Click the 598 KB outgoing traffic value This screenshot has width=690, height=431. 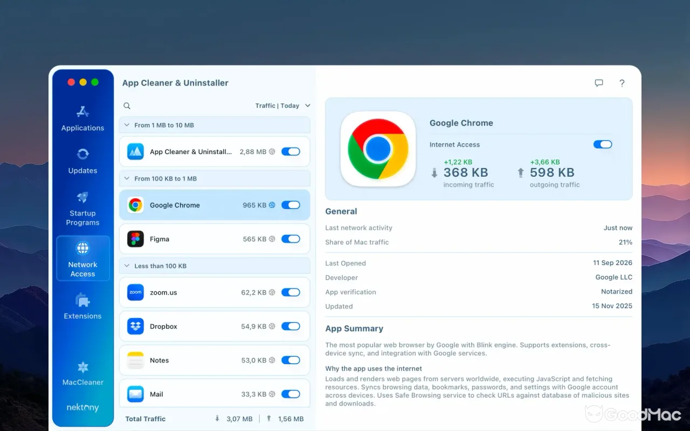click(x=552, y=172)
